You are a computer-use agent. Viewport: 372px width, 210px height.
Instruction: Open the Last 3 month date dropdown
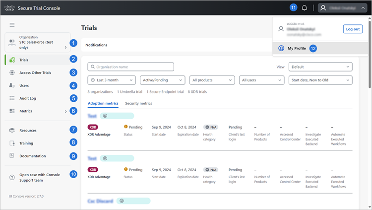(112, 80)
